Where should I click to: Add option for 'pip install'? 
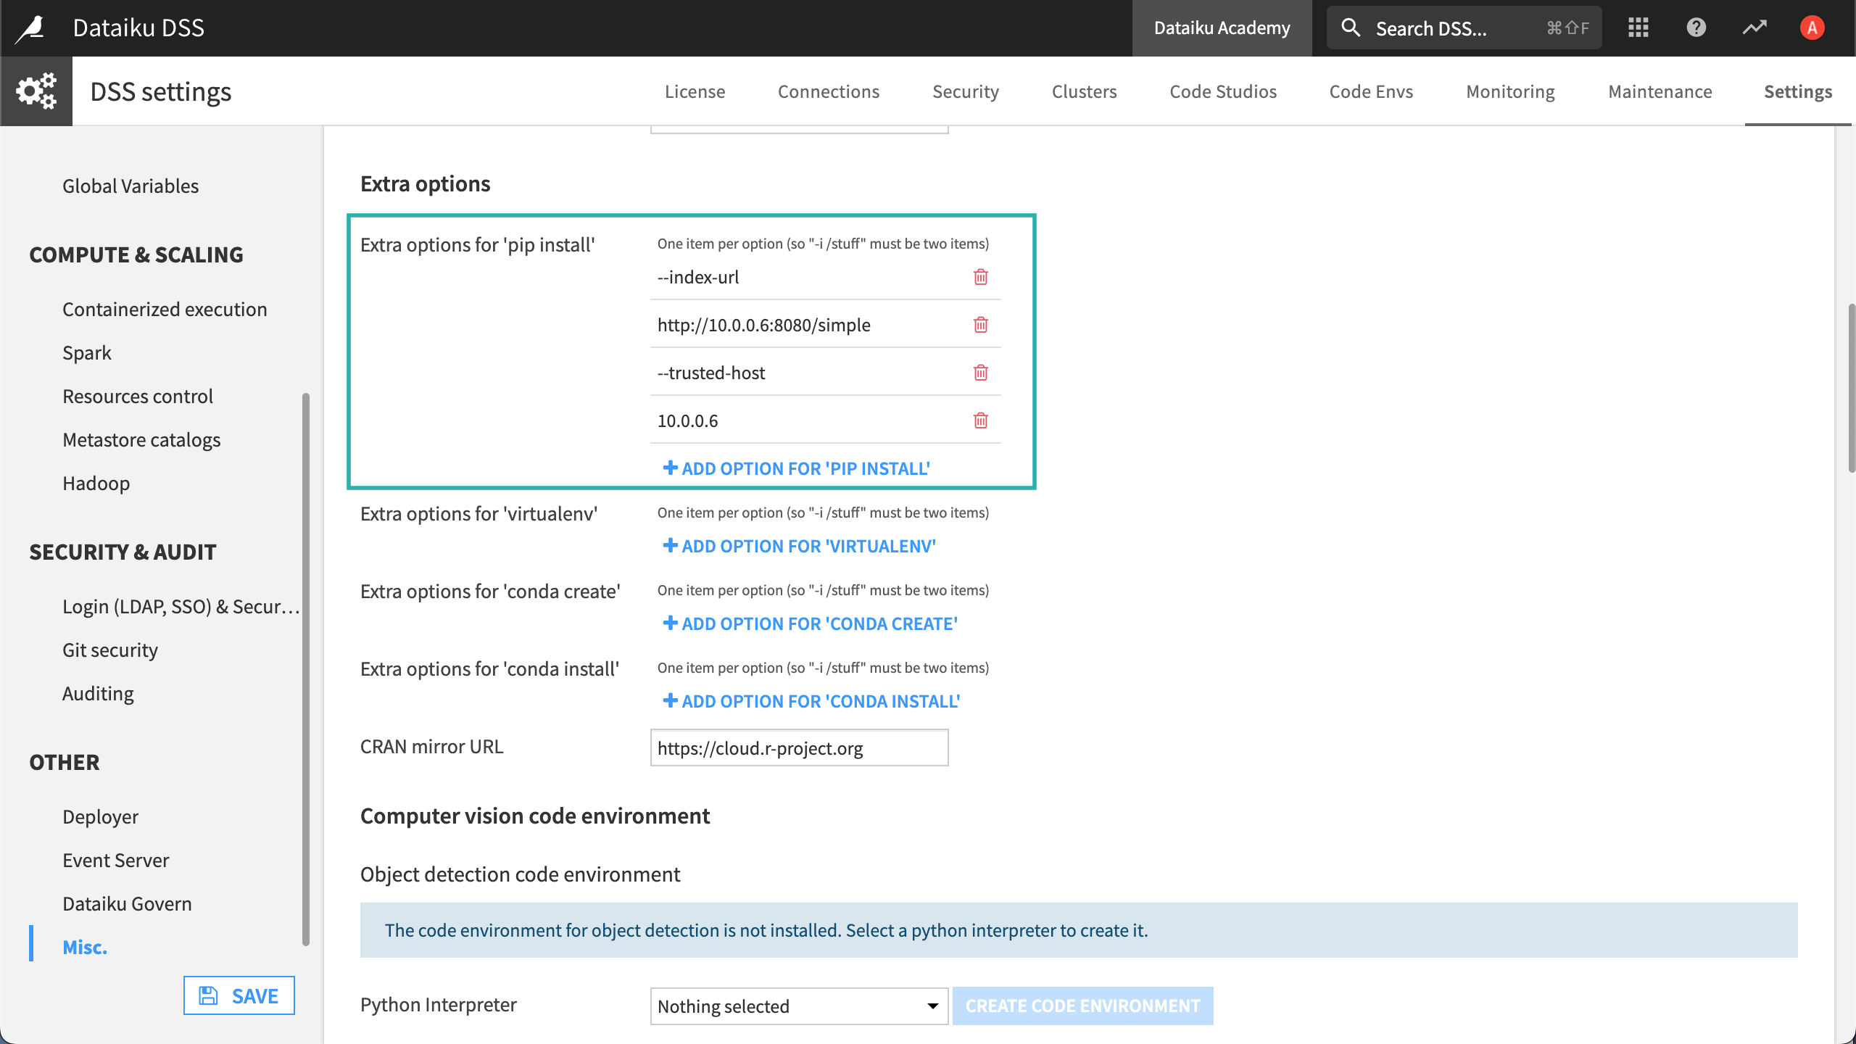797,468
